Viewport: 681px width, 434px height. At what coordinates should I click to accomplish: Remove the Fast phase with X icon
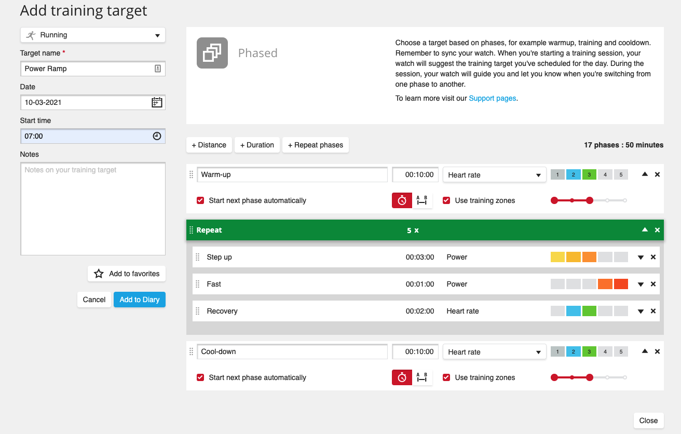[x=653, y=284]
